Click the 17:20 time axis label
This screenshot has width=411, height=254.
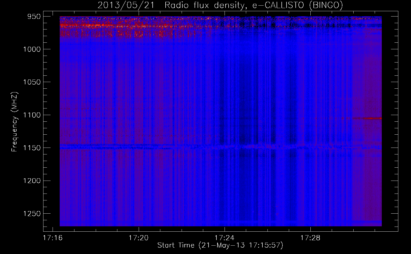coord(139,238)
